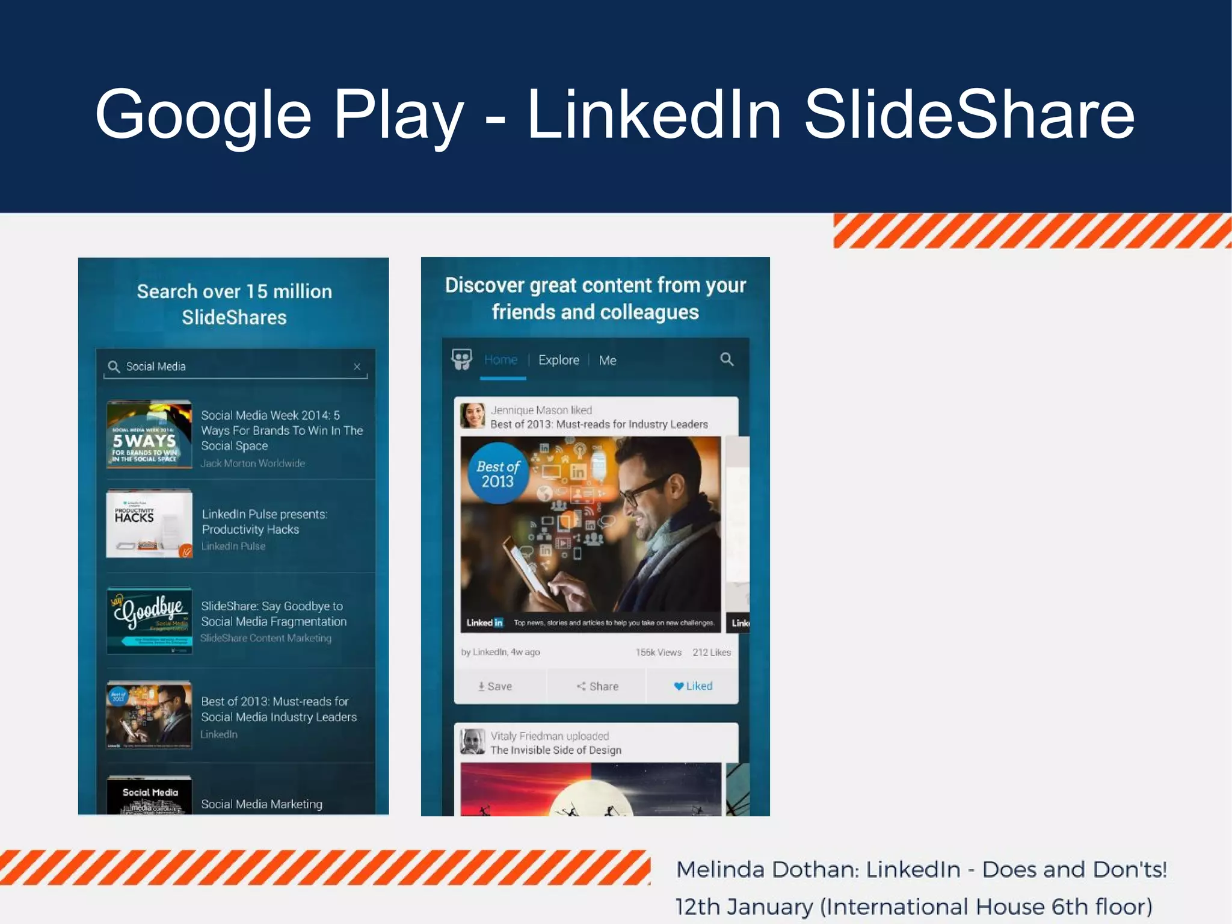This screenshot has height=924, width=1232.
Task: Click the Social Media search field
Action: pos(235,366)
